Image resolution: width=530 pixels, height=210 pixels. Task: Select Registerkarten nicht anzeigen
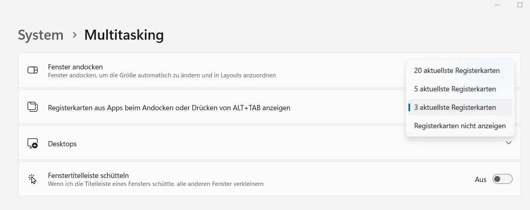point(460,126)
